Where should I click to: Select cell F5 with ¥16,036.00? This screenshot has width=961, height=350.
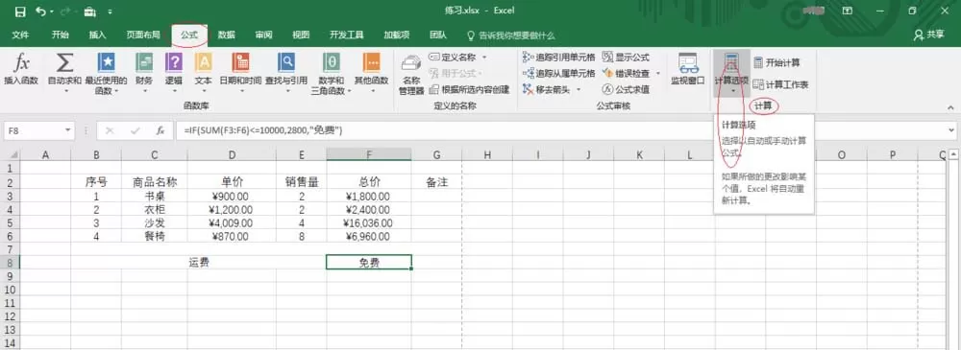pos(368,223)
